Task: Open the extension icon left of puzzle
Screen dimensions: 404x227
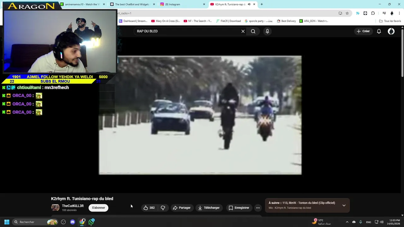Action: [x=365, y=13]
